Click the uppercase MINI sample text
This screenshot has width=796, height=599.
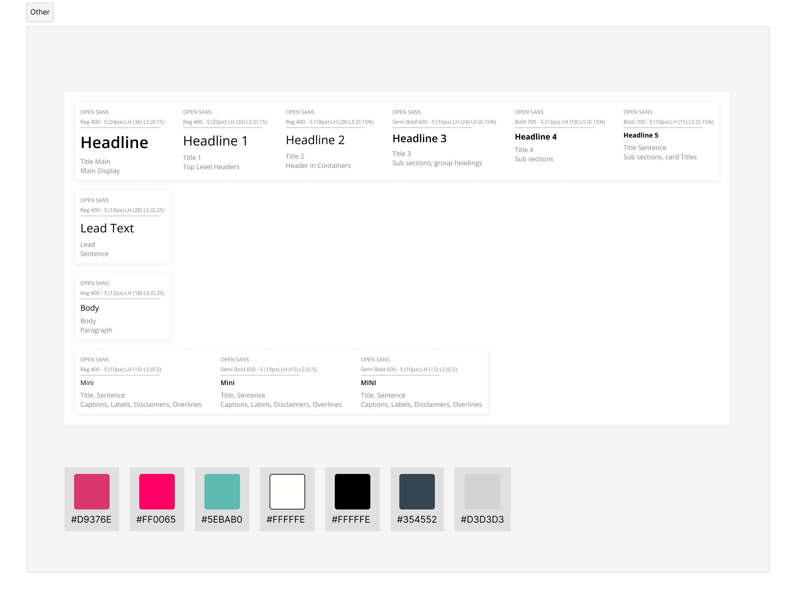[368, 383]
